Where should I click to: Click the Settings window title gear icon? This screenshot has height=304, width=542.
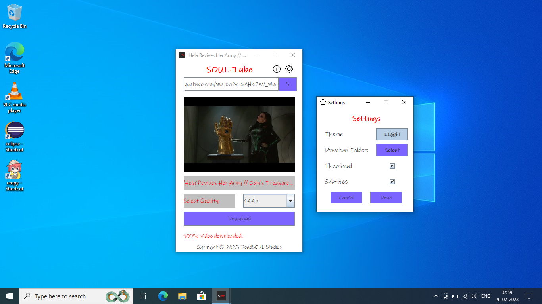coord(323,102)
